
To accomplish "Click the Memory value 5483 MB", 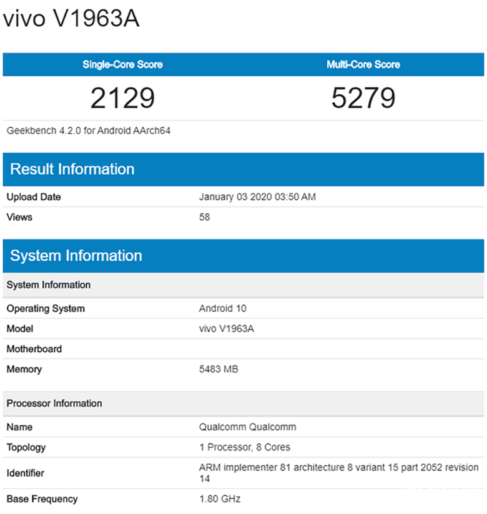I will click(x=218, y=369).
